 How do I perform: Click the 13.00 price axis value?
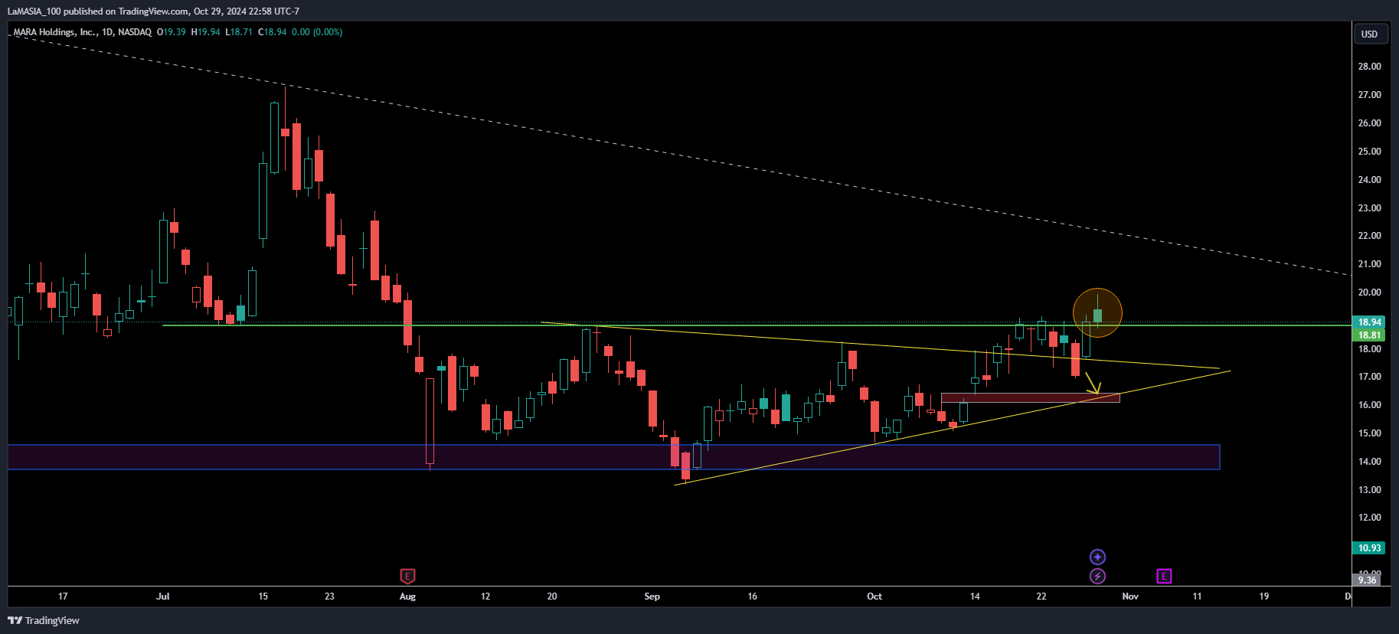1369,490
